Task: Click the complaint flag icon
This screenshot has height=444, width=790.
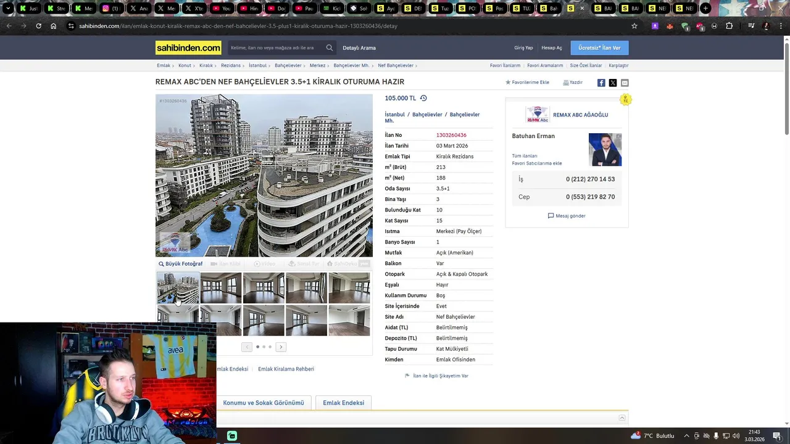Action: (x=407, y=376)
